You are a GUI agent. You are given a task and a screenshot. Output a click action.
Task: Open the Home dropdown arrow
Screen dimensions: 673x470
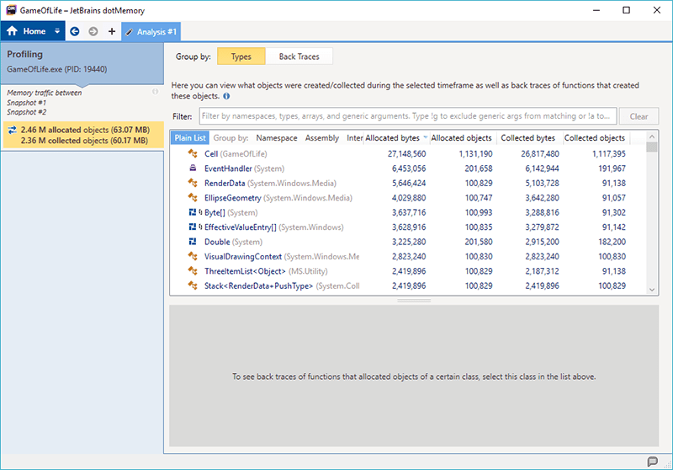(x=57, y=31)
